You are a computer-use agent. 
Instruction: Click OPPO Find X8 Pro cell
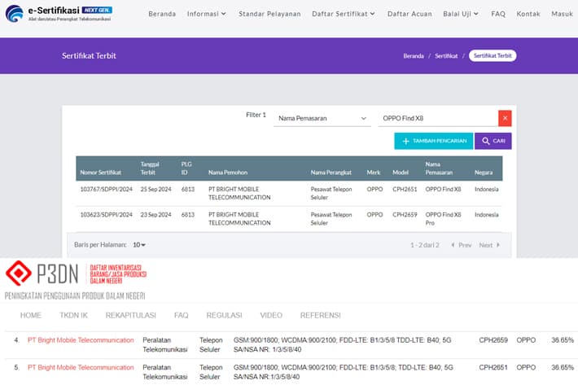click(x=443, y=218)
